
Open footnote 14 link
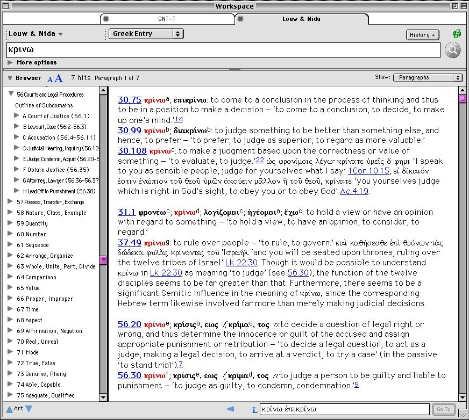point(179,119)
